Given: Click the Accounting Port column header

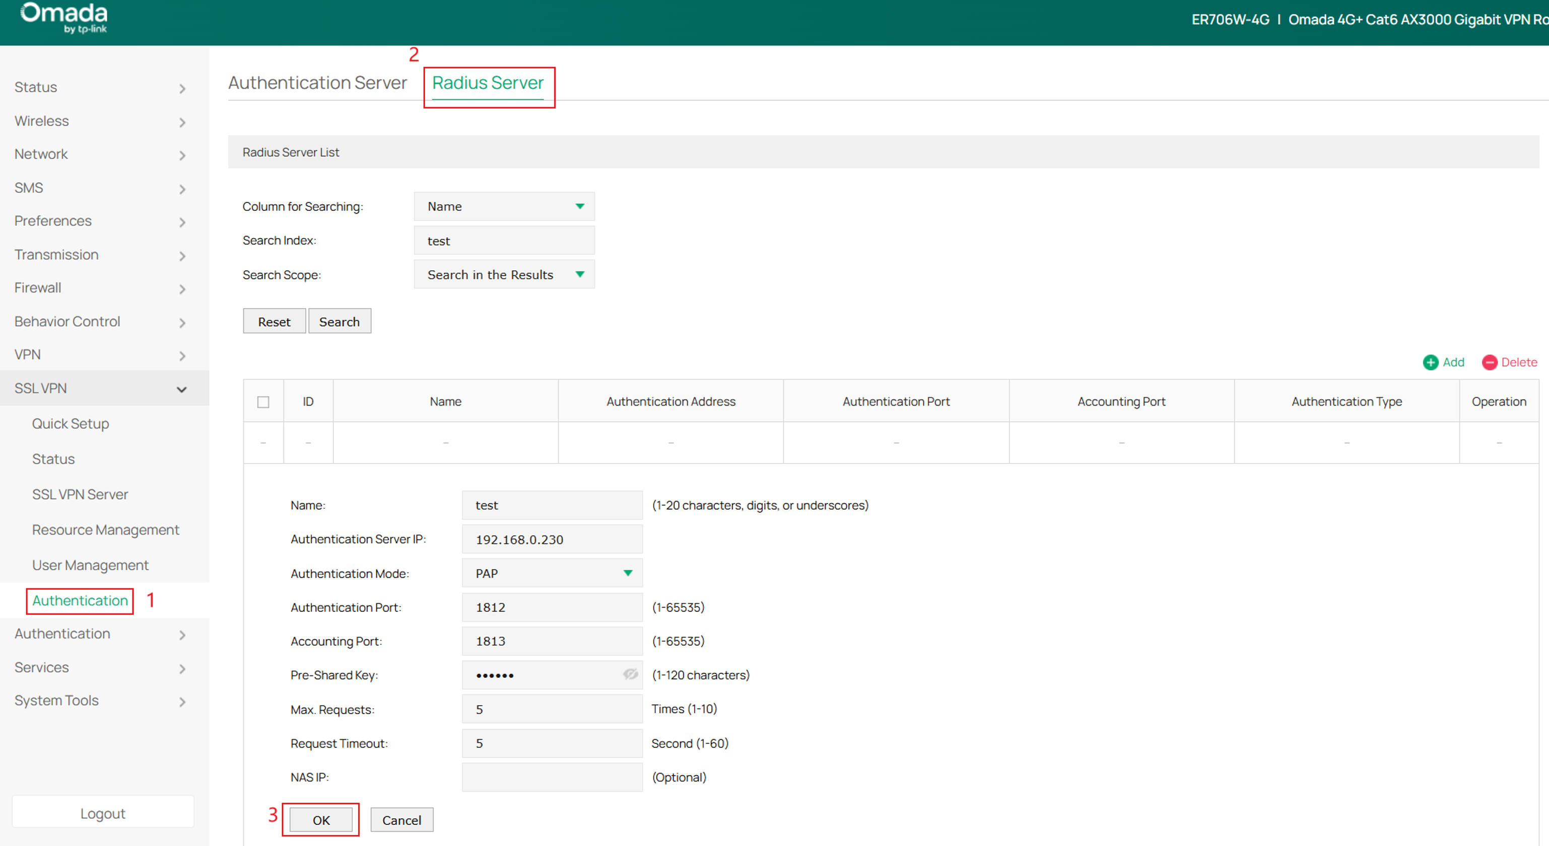Looking at the screenshot, I should point(1121,402).
